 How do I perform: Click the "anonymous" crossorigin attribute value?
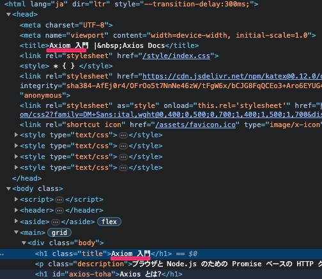[x=43, y=95]
